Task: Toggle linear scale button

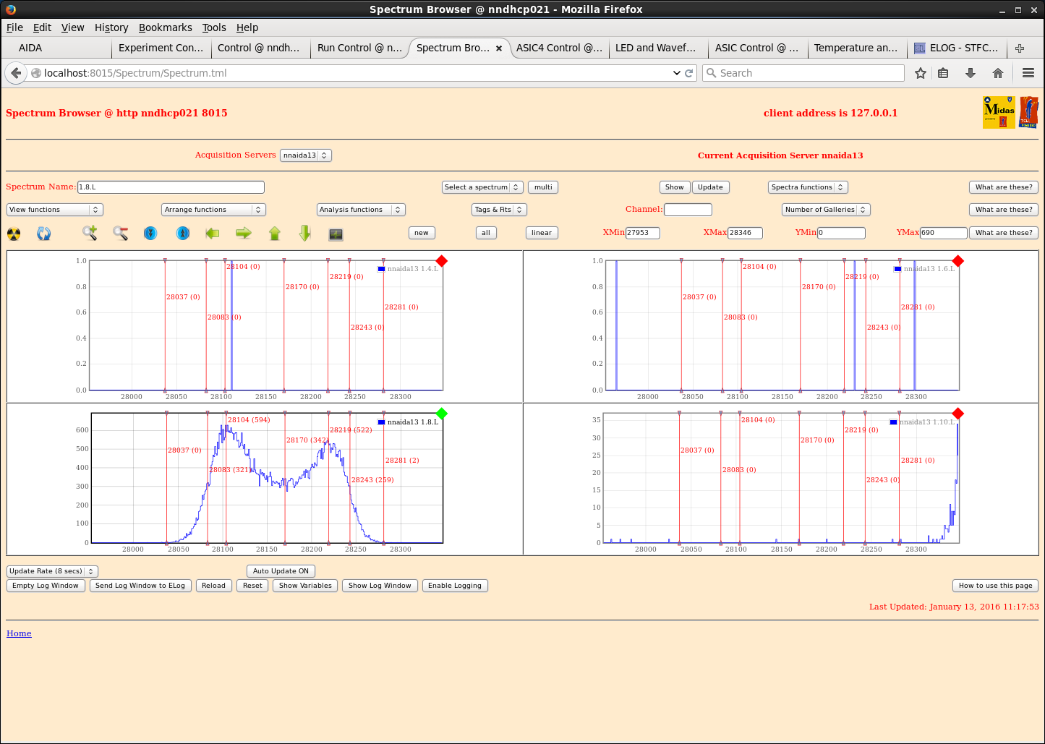Action: point(542,233)
